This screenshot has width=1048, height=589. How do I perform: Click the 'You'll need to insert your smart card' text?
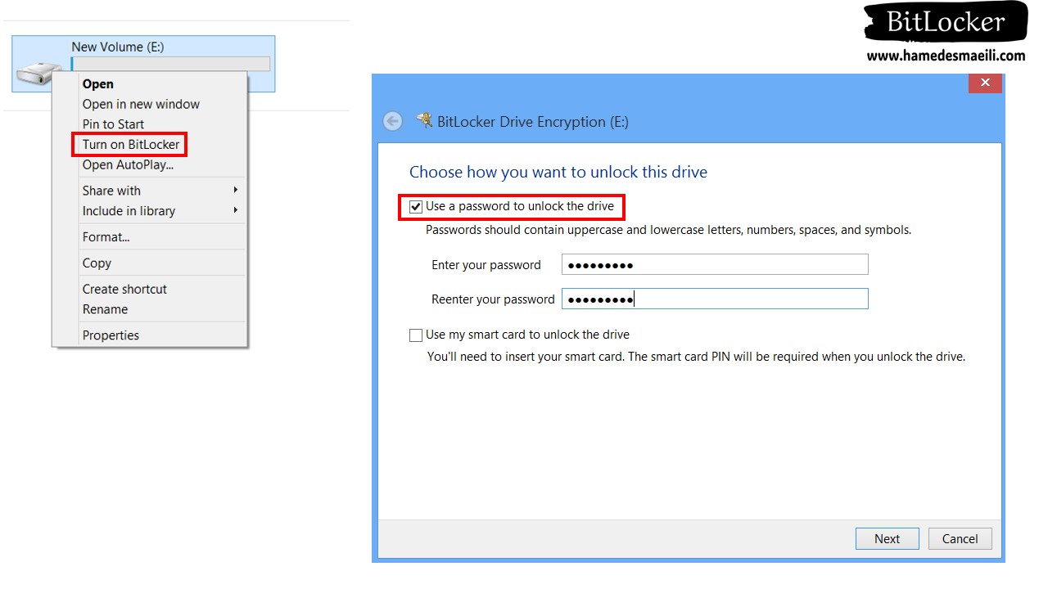coord(696,357)
